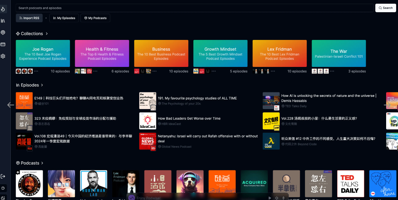Click the Search button
398x200 pixels.
[x=385, y=8]
